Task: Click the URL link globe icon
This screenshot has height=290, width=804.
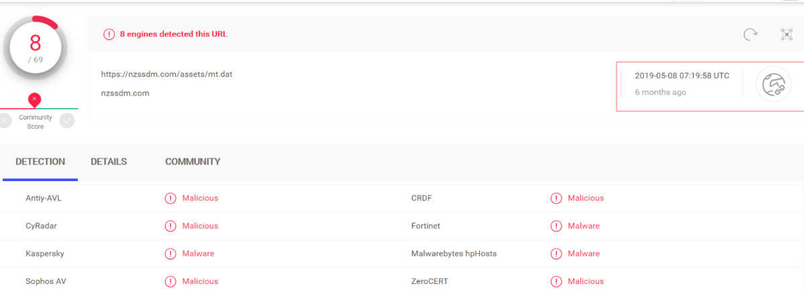Action: (x=773, y=85)
